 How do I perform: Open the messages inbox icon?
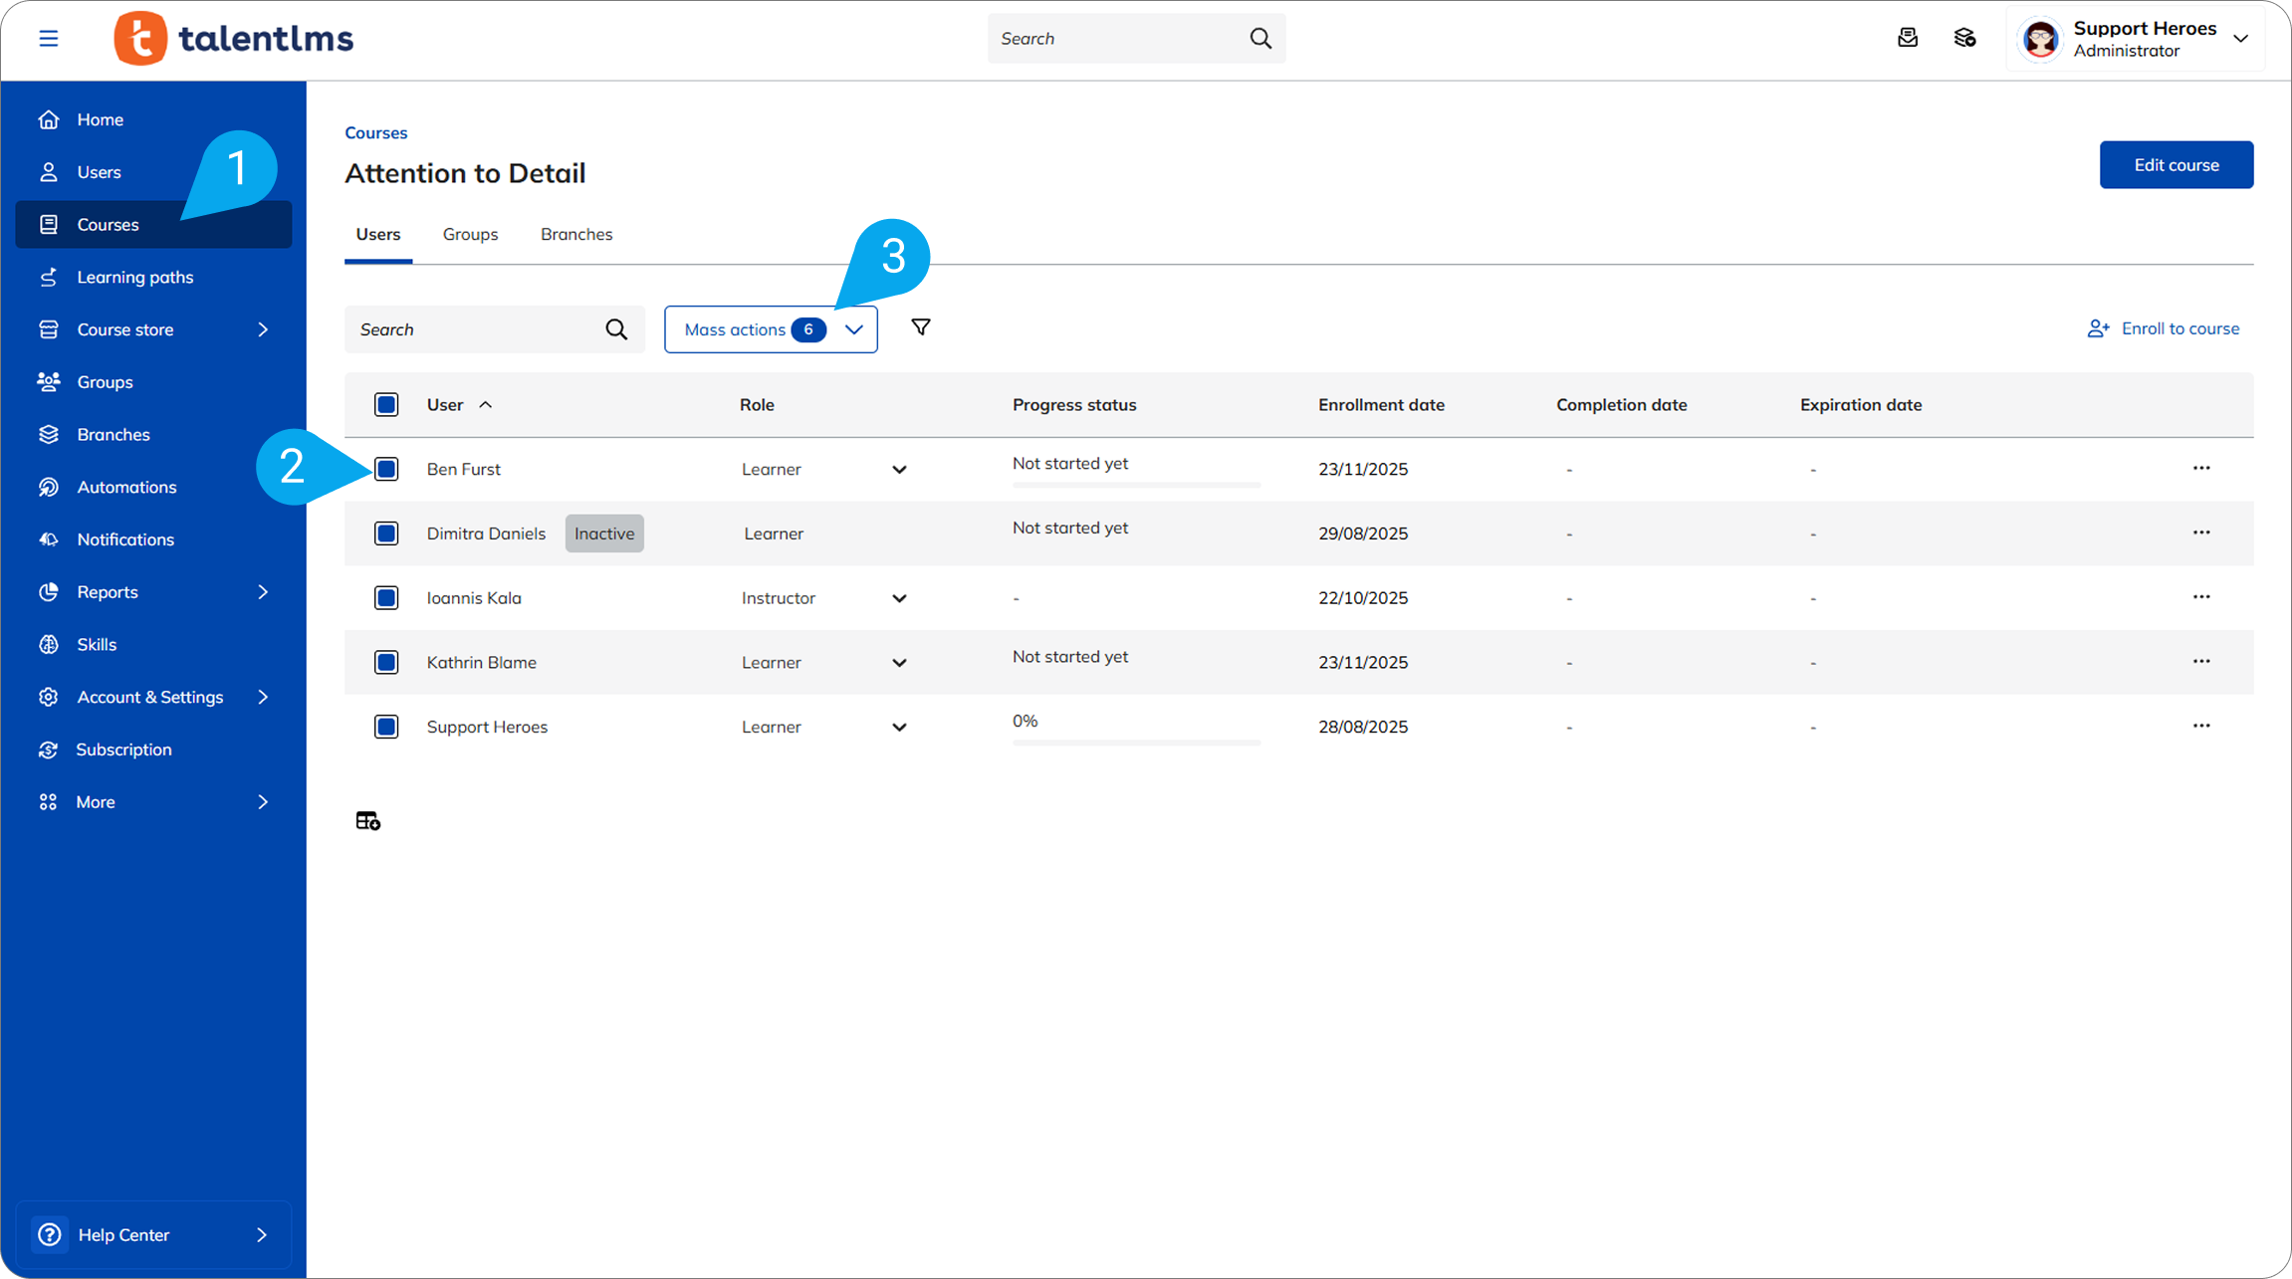[x=1908, y=38]
